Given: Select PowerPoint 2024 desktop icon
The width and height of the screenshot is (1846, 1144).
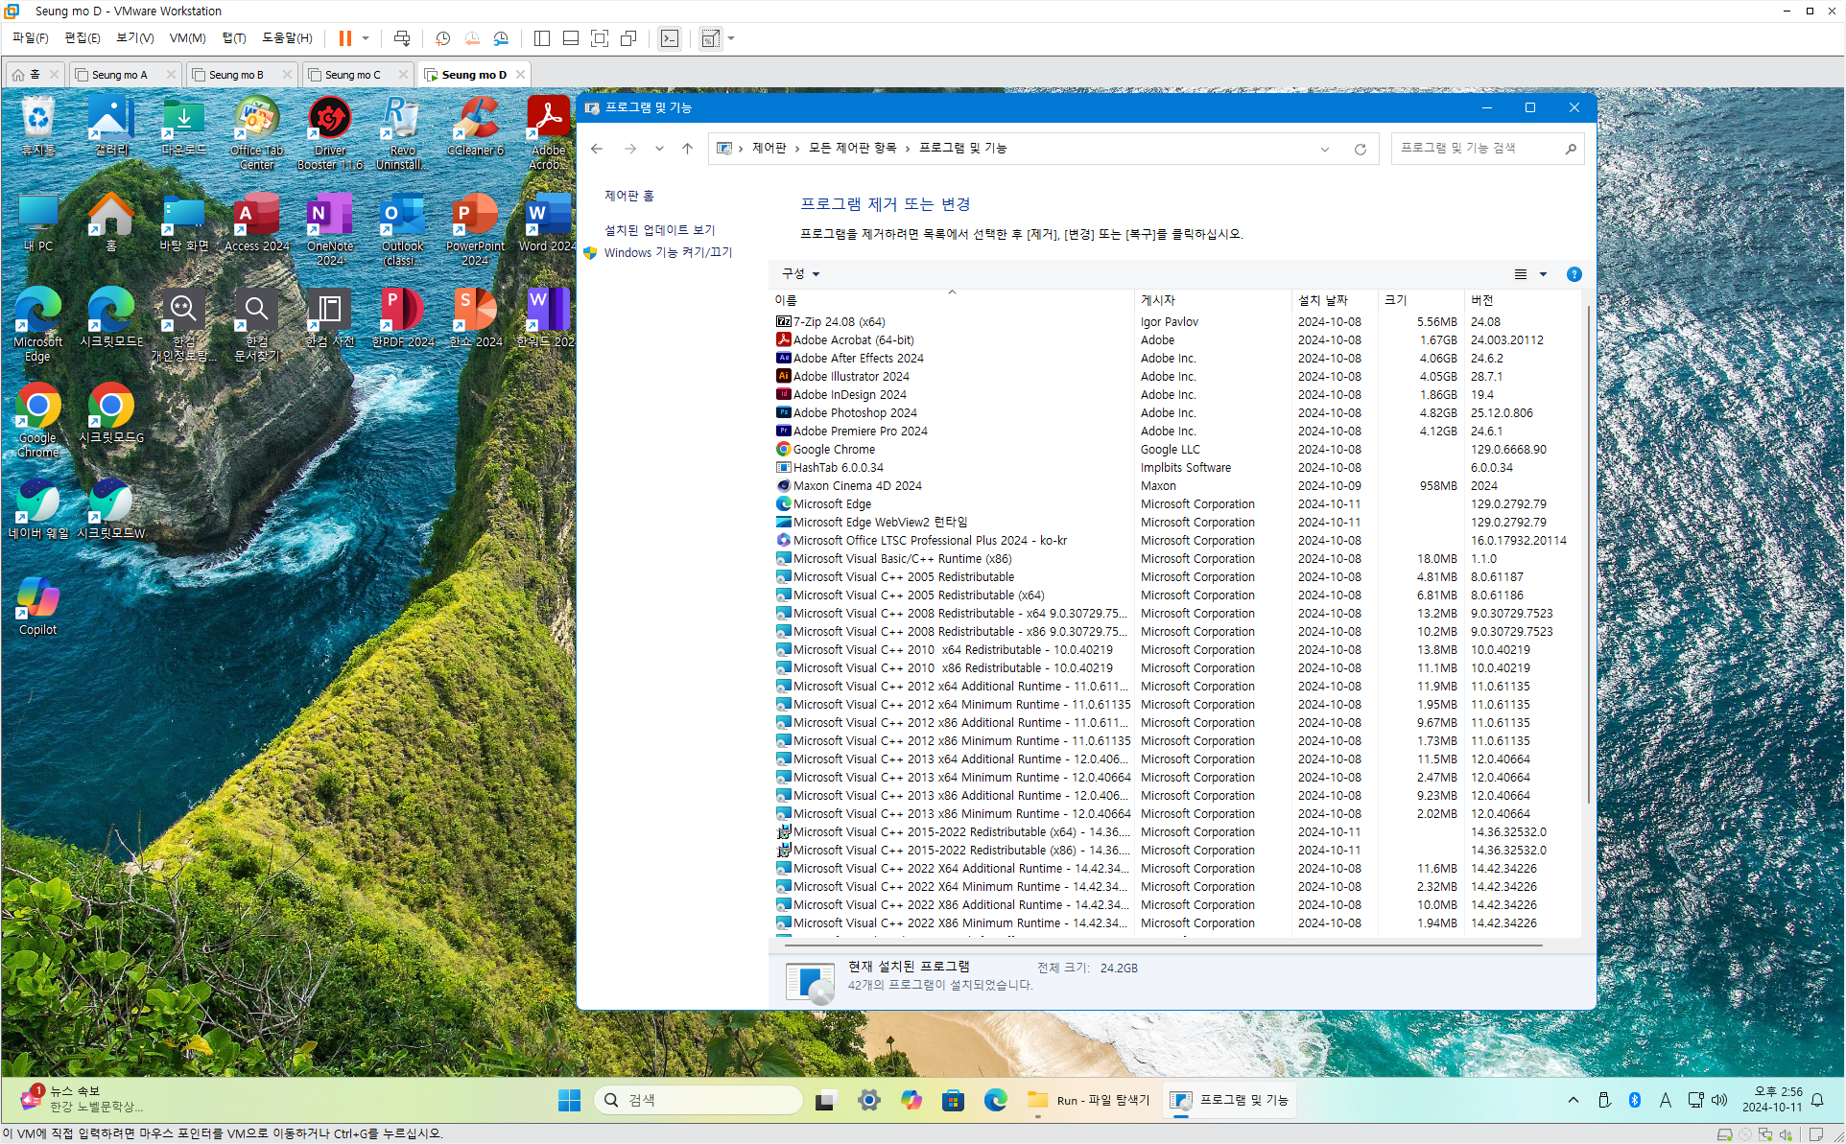Looking at the screenshot, I should pyautogui.click(x=475, y=229).
